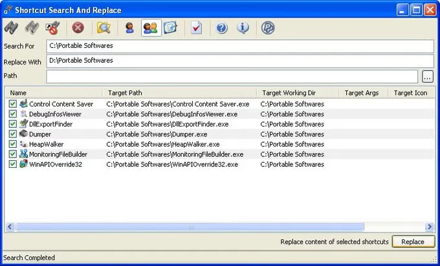Click the Search For text field
The image size is (440, 266).
pyautogui.click(x=239, y=46)
